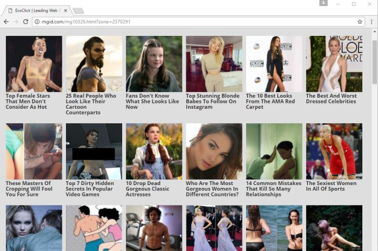Click thumbnail above 'Fans Don't Know' headline
The height and width of the screenshot is (251, 378).
click(154, 64)
